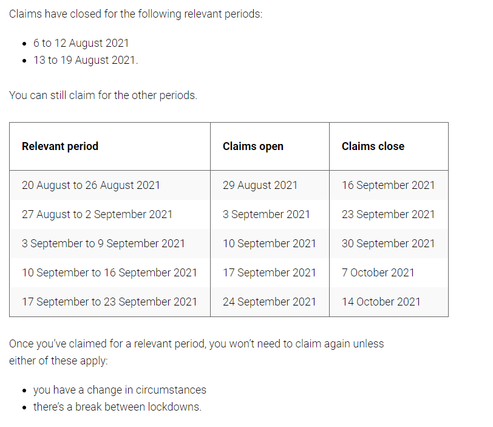Screen dimensions: 493x427
Task: Click the '14 October 2021' close date
Action: (x=381, y=302)
